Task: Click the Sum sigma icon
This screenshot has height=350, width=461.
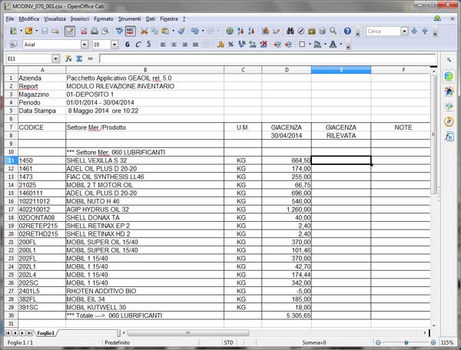Action: pos(79,59)
